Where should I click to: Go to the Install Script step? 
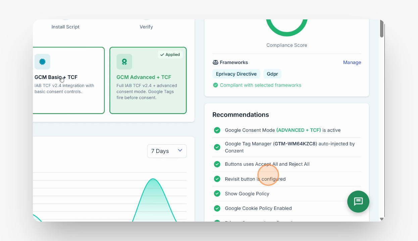65,27
